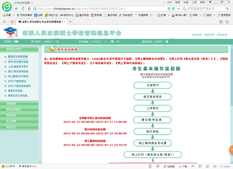
Task: Open the 教育部 bookmark
Action: 96,15
